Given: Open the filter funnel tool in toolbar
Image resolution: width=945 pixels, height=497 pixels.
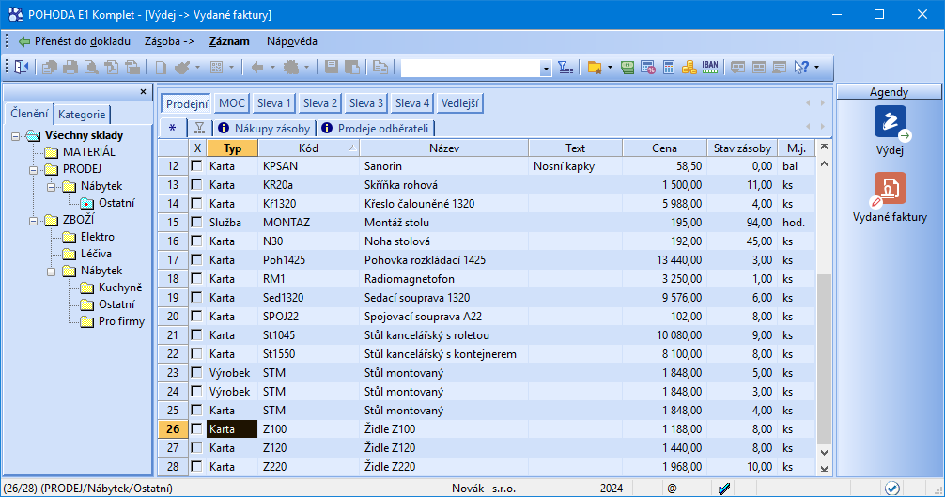Looking at the screenshot, I should [x=565, y=68].
